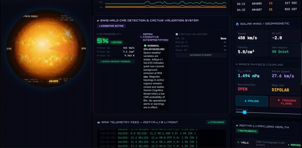Click the Cactus Validation panel icon
Viewport: 302px width, 148px height.
(x=177, y=34)
